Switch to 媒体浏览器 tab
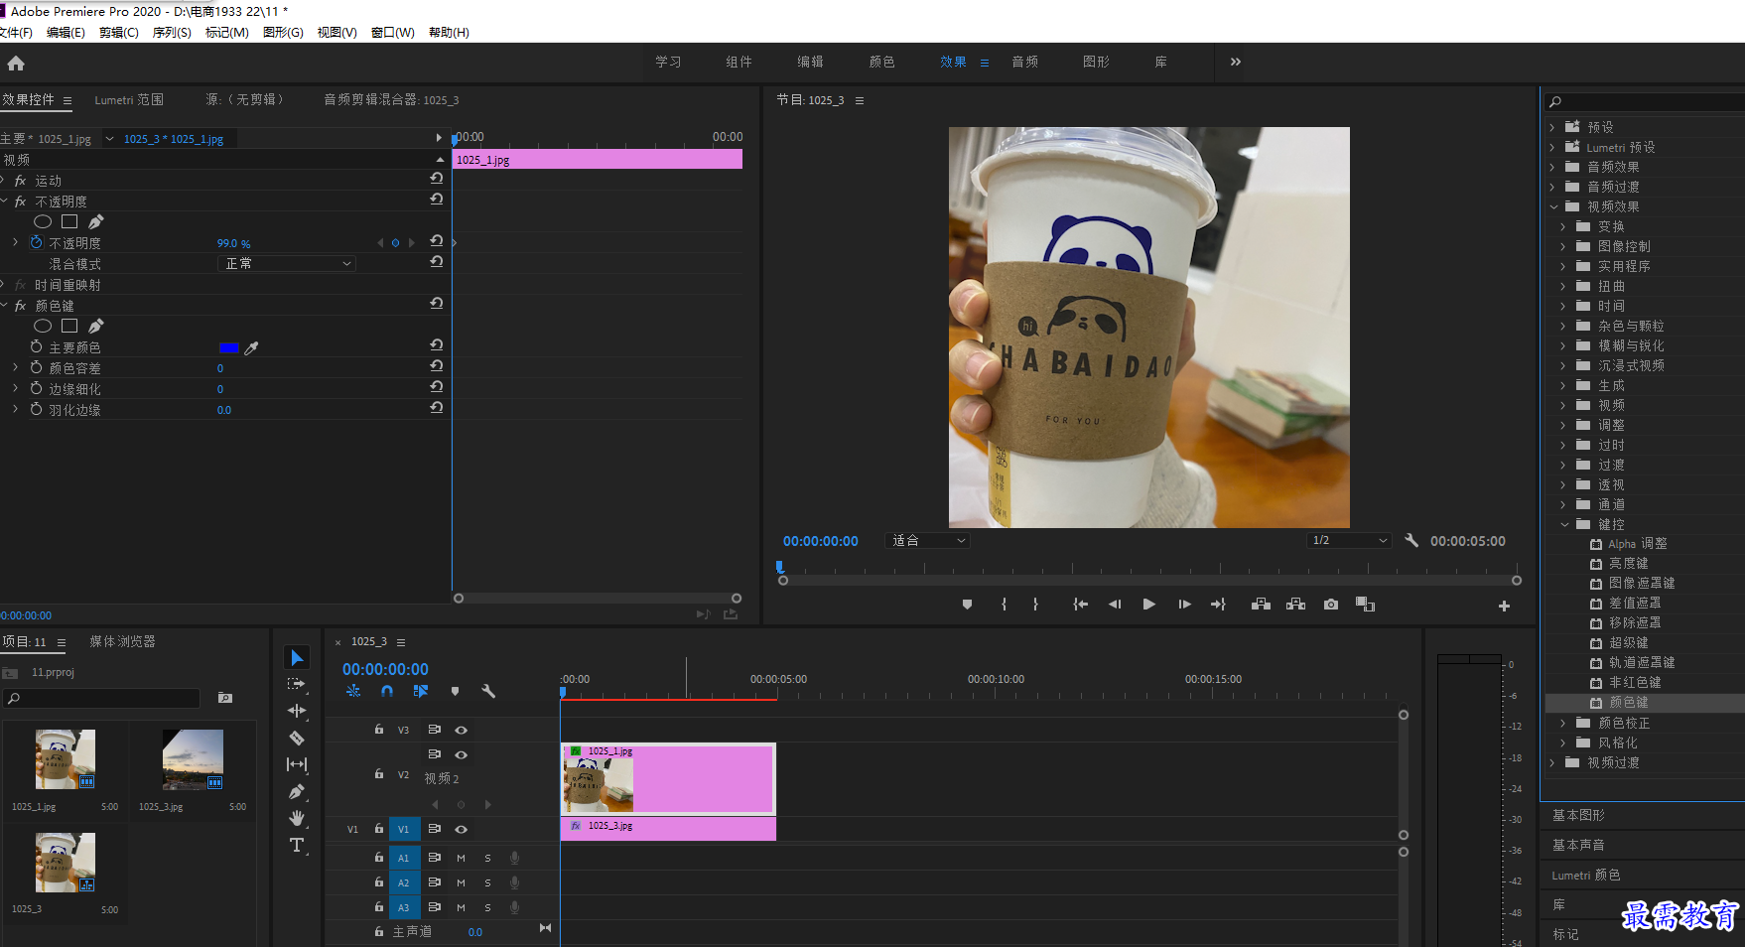This screenshot has width=1745, height=947. tap(123, 641)
